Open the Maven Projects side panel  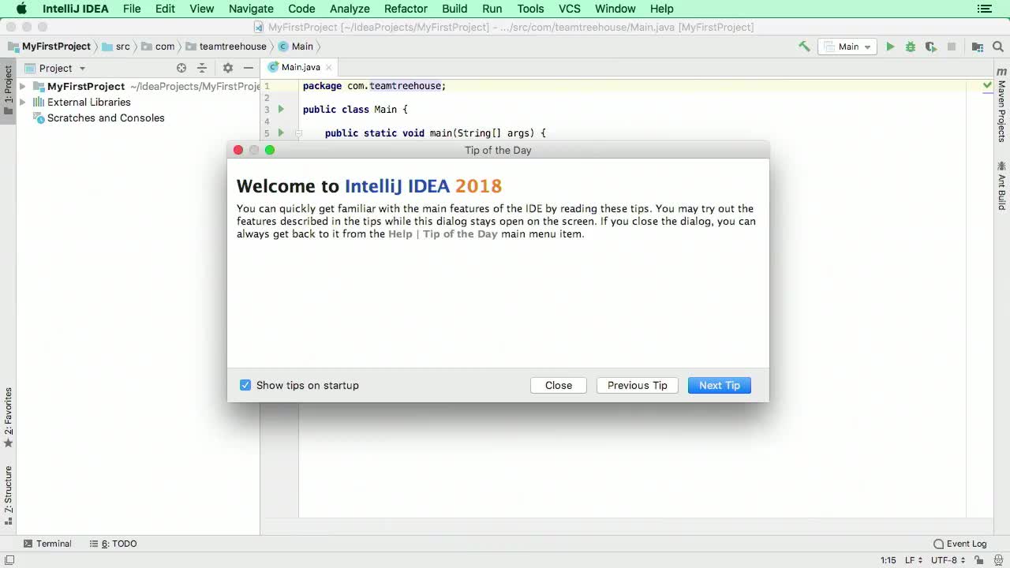(1001, 105)
